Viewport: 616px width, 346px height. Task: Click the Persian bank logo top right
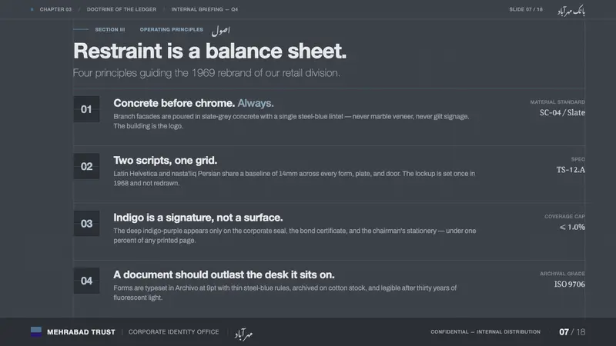(571, 11)
